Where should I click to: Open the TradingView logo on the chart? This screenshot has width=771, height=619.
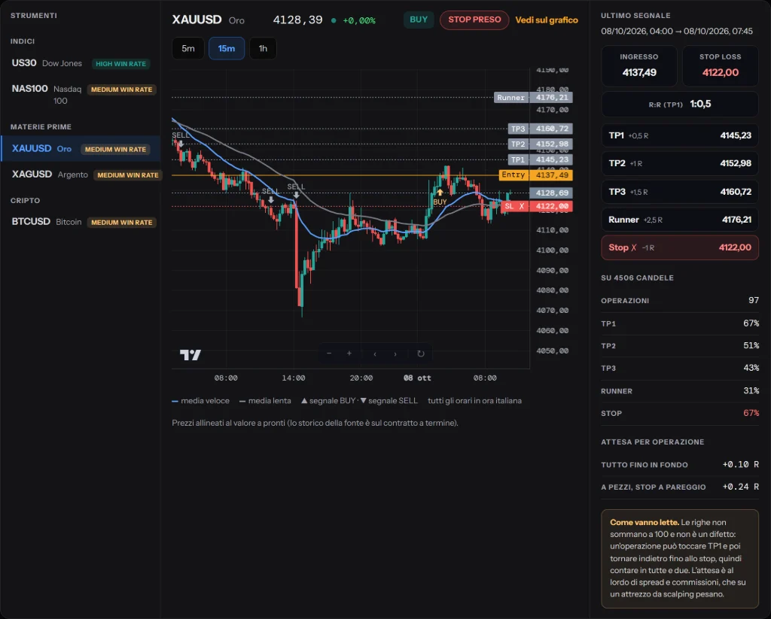(x=190, y=355)
